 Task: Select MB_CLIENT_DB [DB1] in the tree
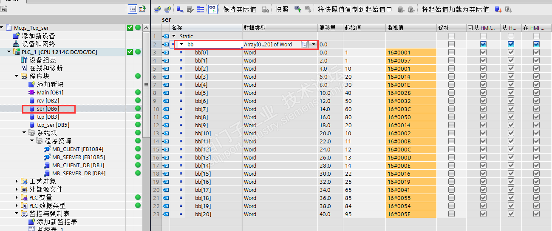pos(78,165)
